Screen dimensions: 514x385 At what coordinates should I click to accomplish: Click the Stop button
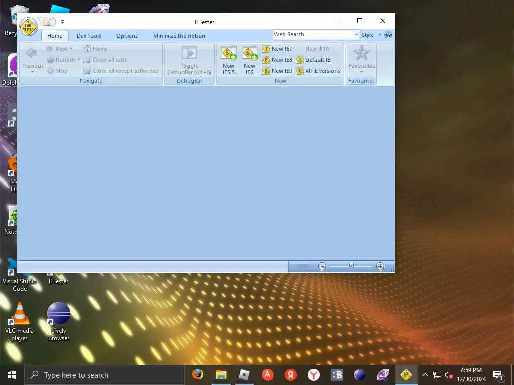click(57, 71)
